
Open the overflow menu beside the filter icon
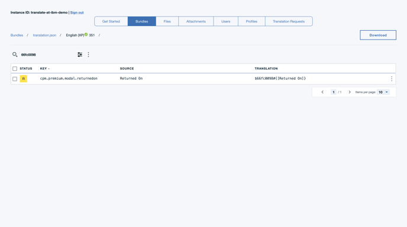pyautogui.click(x=88, y=54)
